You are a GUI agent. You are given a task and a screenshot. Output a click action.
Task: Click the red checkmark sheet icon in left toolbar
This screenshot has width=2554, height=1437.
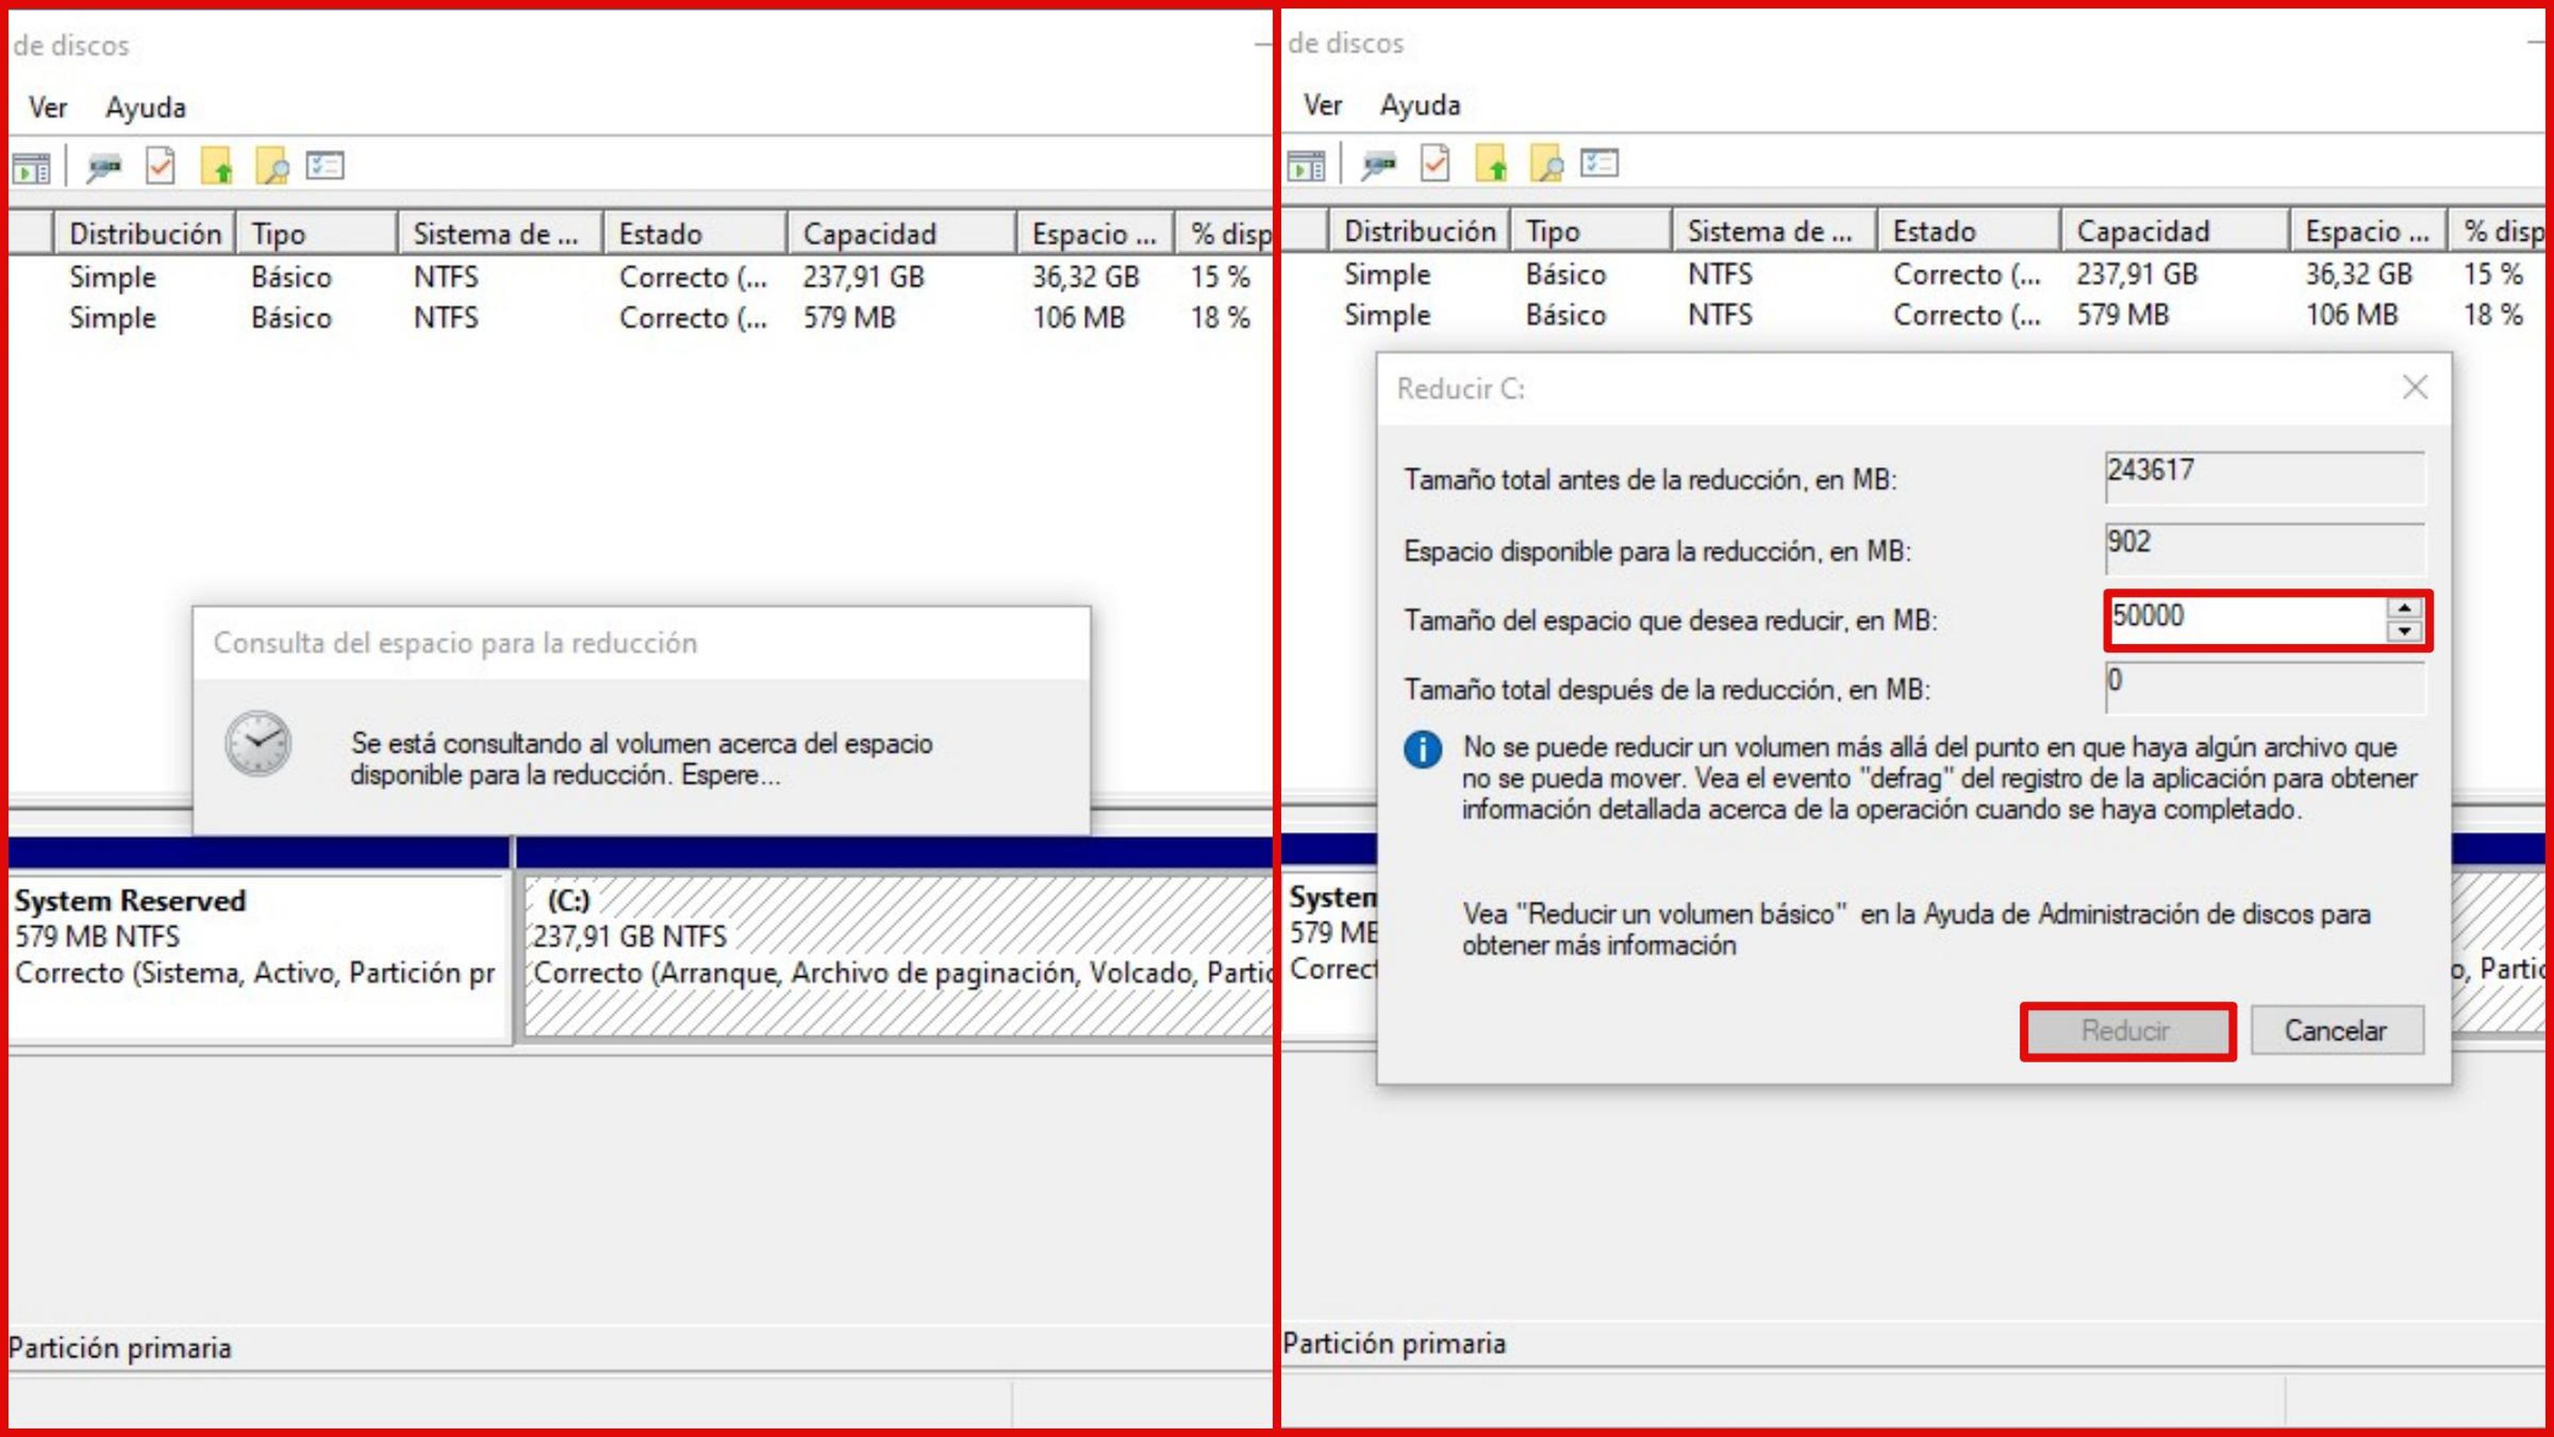coord(160,166)
